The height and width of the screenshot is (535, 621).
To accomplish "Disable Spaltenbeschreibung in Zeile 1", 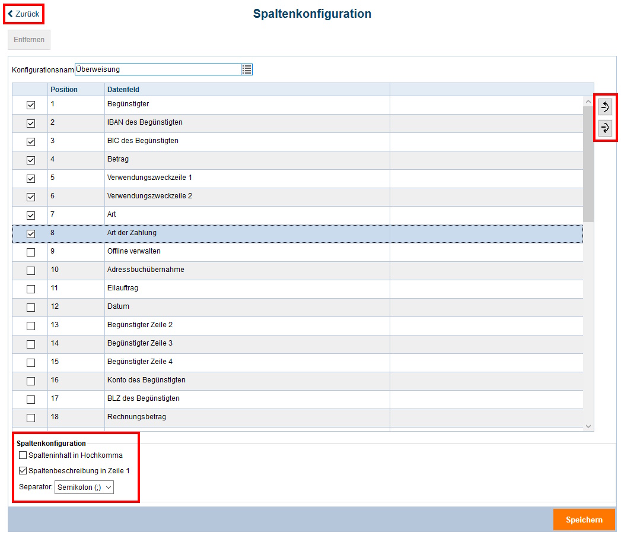I will [x=23, y=471].
